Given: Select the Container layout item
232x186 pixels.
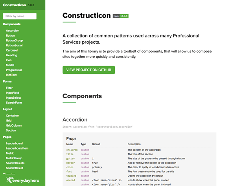Looking at the screenshot, I should (x=12, y=116).
